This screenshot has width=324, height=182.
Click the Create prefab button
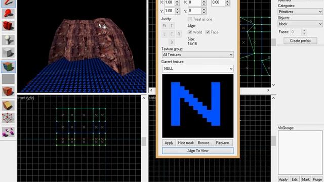pos(300,40)
